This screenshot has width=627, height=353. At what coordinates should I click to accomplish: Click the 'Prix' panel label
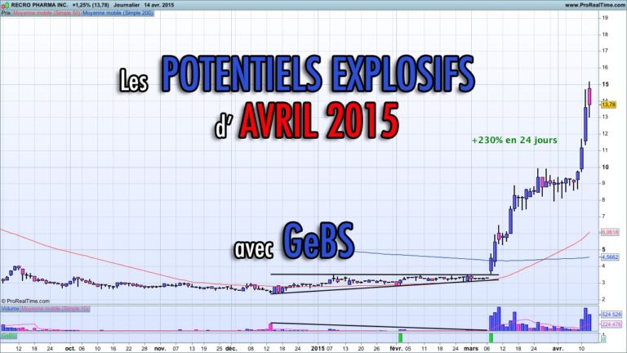6,13
